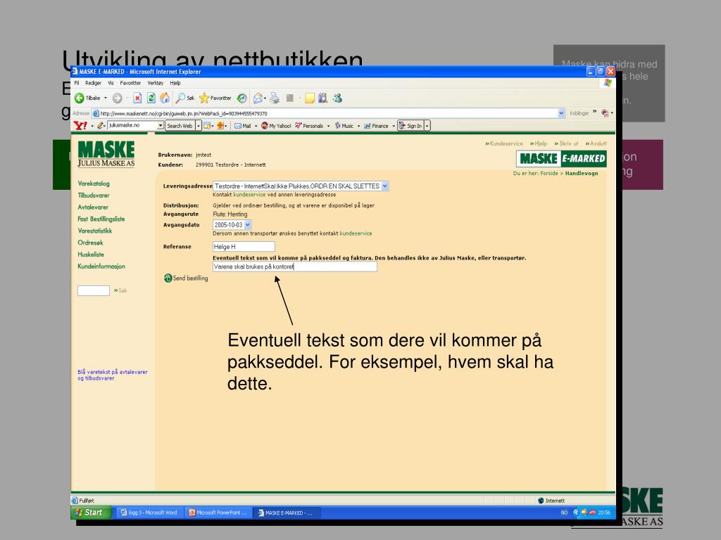Open Søk search magnifier in toolbar
The image size is (721, 540).
(x=185, y=98)
